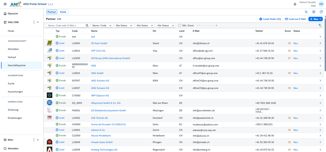The width and height of the screenshot is (326, 152).
Task: Click the 2K Kiser GmbH logo thumbnail
Action: point(50,43)
